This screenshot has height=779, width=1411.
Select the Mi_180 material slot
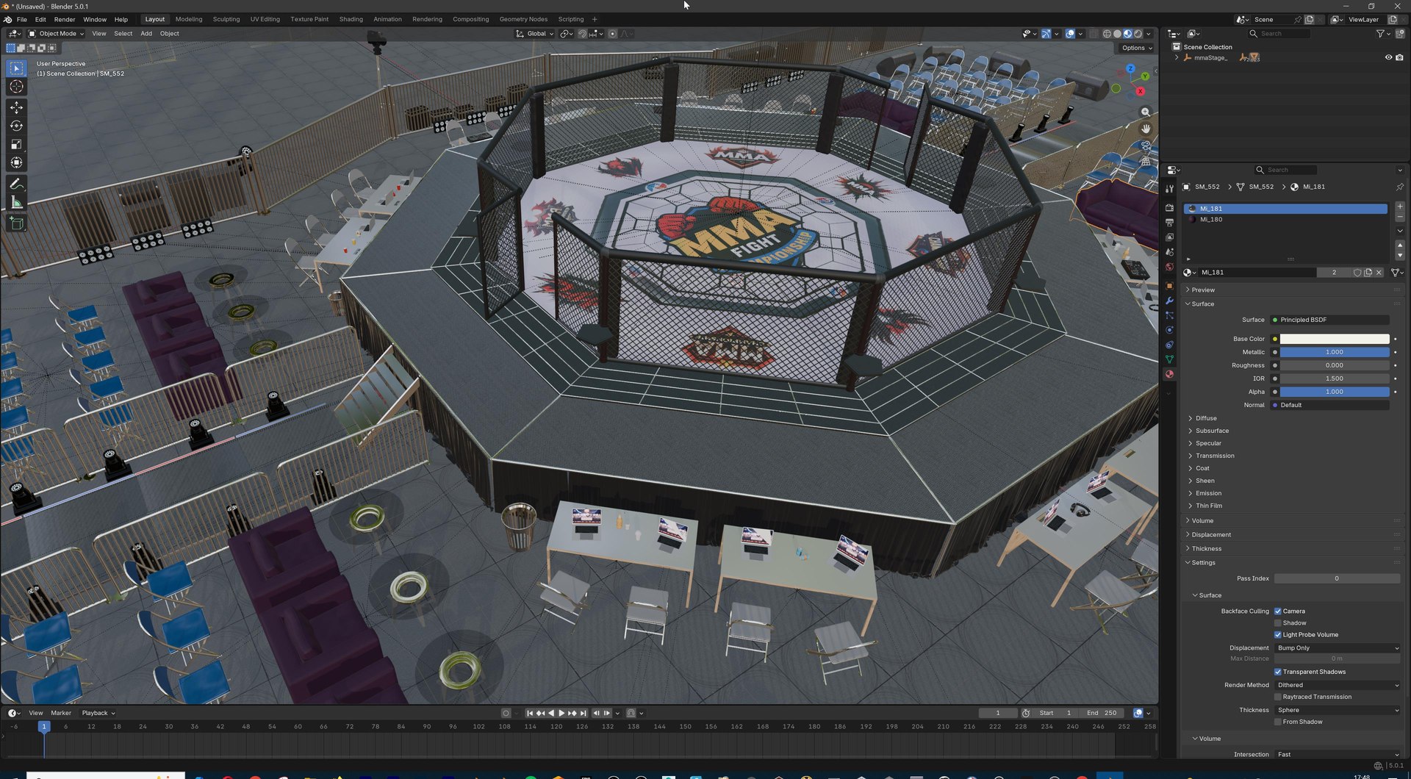(x=1285, y=219)
